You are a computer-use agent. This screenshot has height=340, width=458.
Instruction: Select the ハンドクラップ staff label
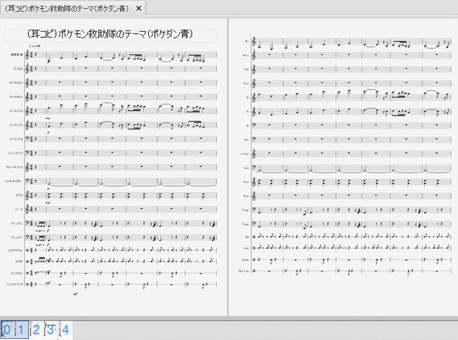pos(15,285)
